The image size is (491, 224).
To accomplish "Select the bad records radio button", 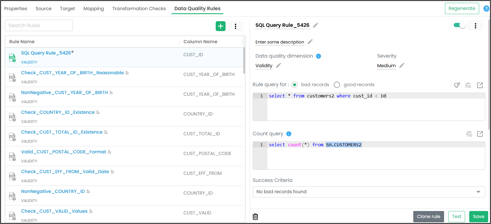I will [295, 85].
